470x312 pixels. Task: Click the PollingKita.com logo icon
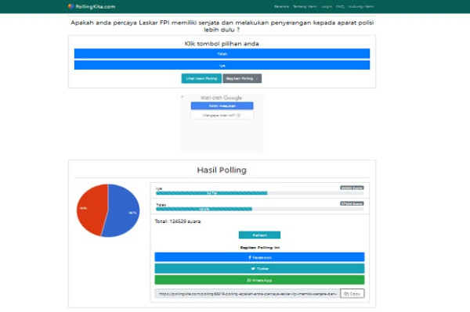click(x=70, y=6)
